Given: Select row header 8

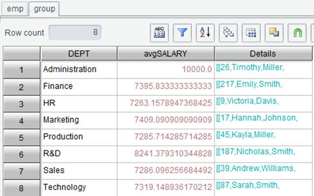Looking at the screenshot, I should click(x=22, y=188).
